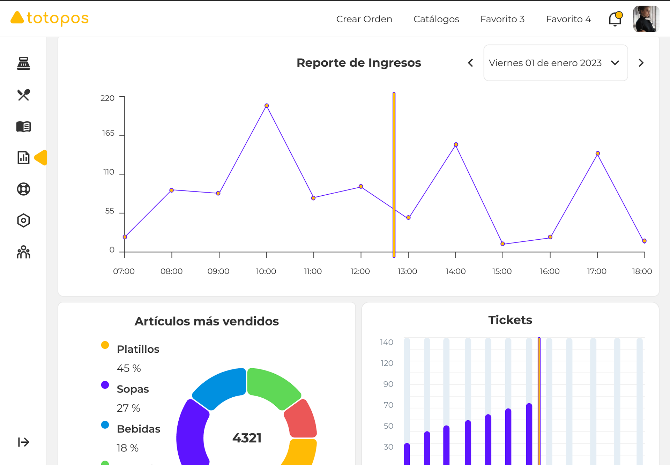
Task: Click the logout arrow icon in sidebar
Action: (x=23, y=442)
